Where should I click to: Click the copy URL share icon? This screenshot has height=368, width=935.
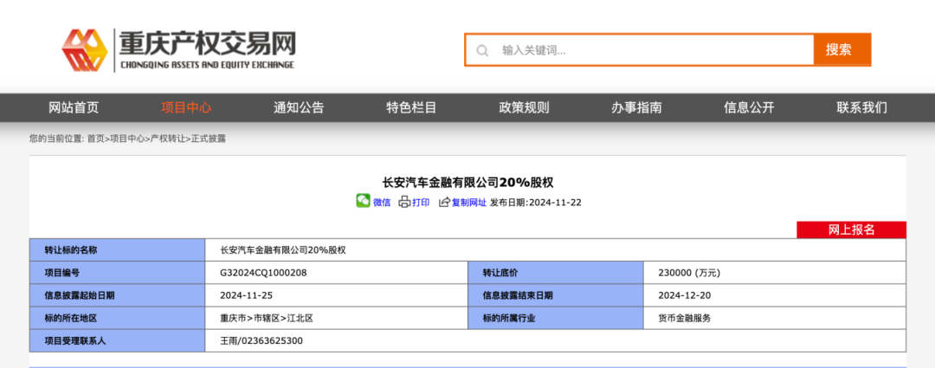click(x=444, y=203)
